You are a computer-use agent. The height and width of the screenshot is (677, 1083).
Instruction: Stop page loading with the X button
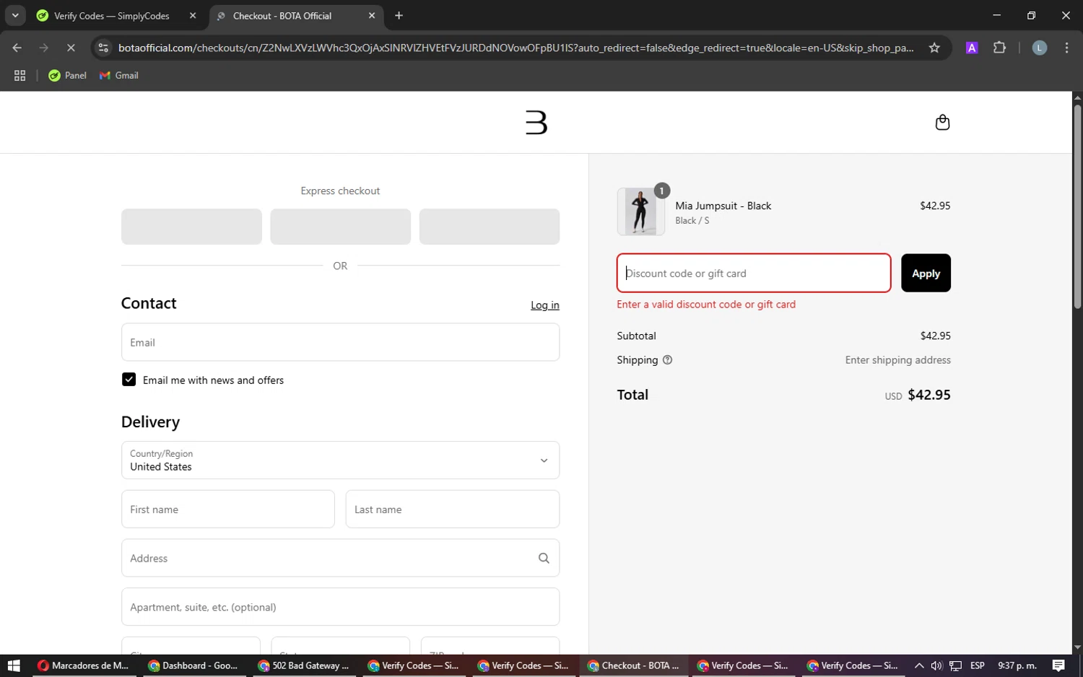pos(70,48)
